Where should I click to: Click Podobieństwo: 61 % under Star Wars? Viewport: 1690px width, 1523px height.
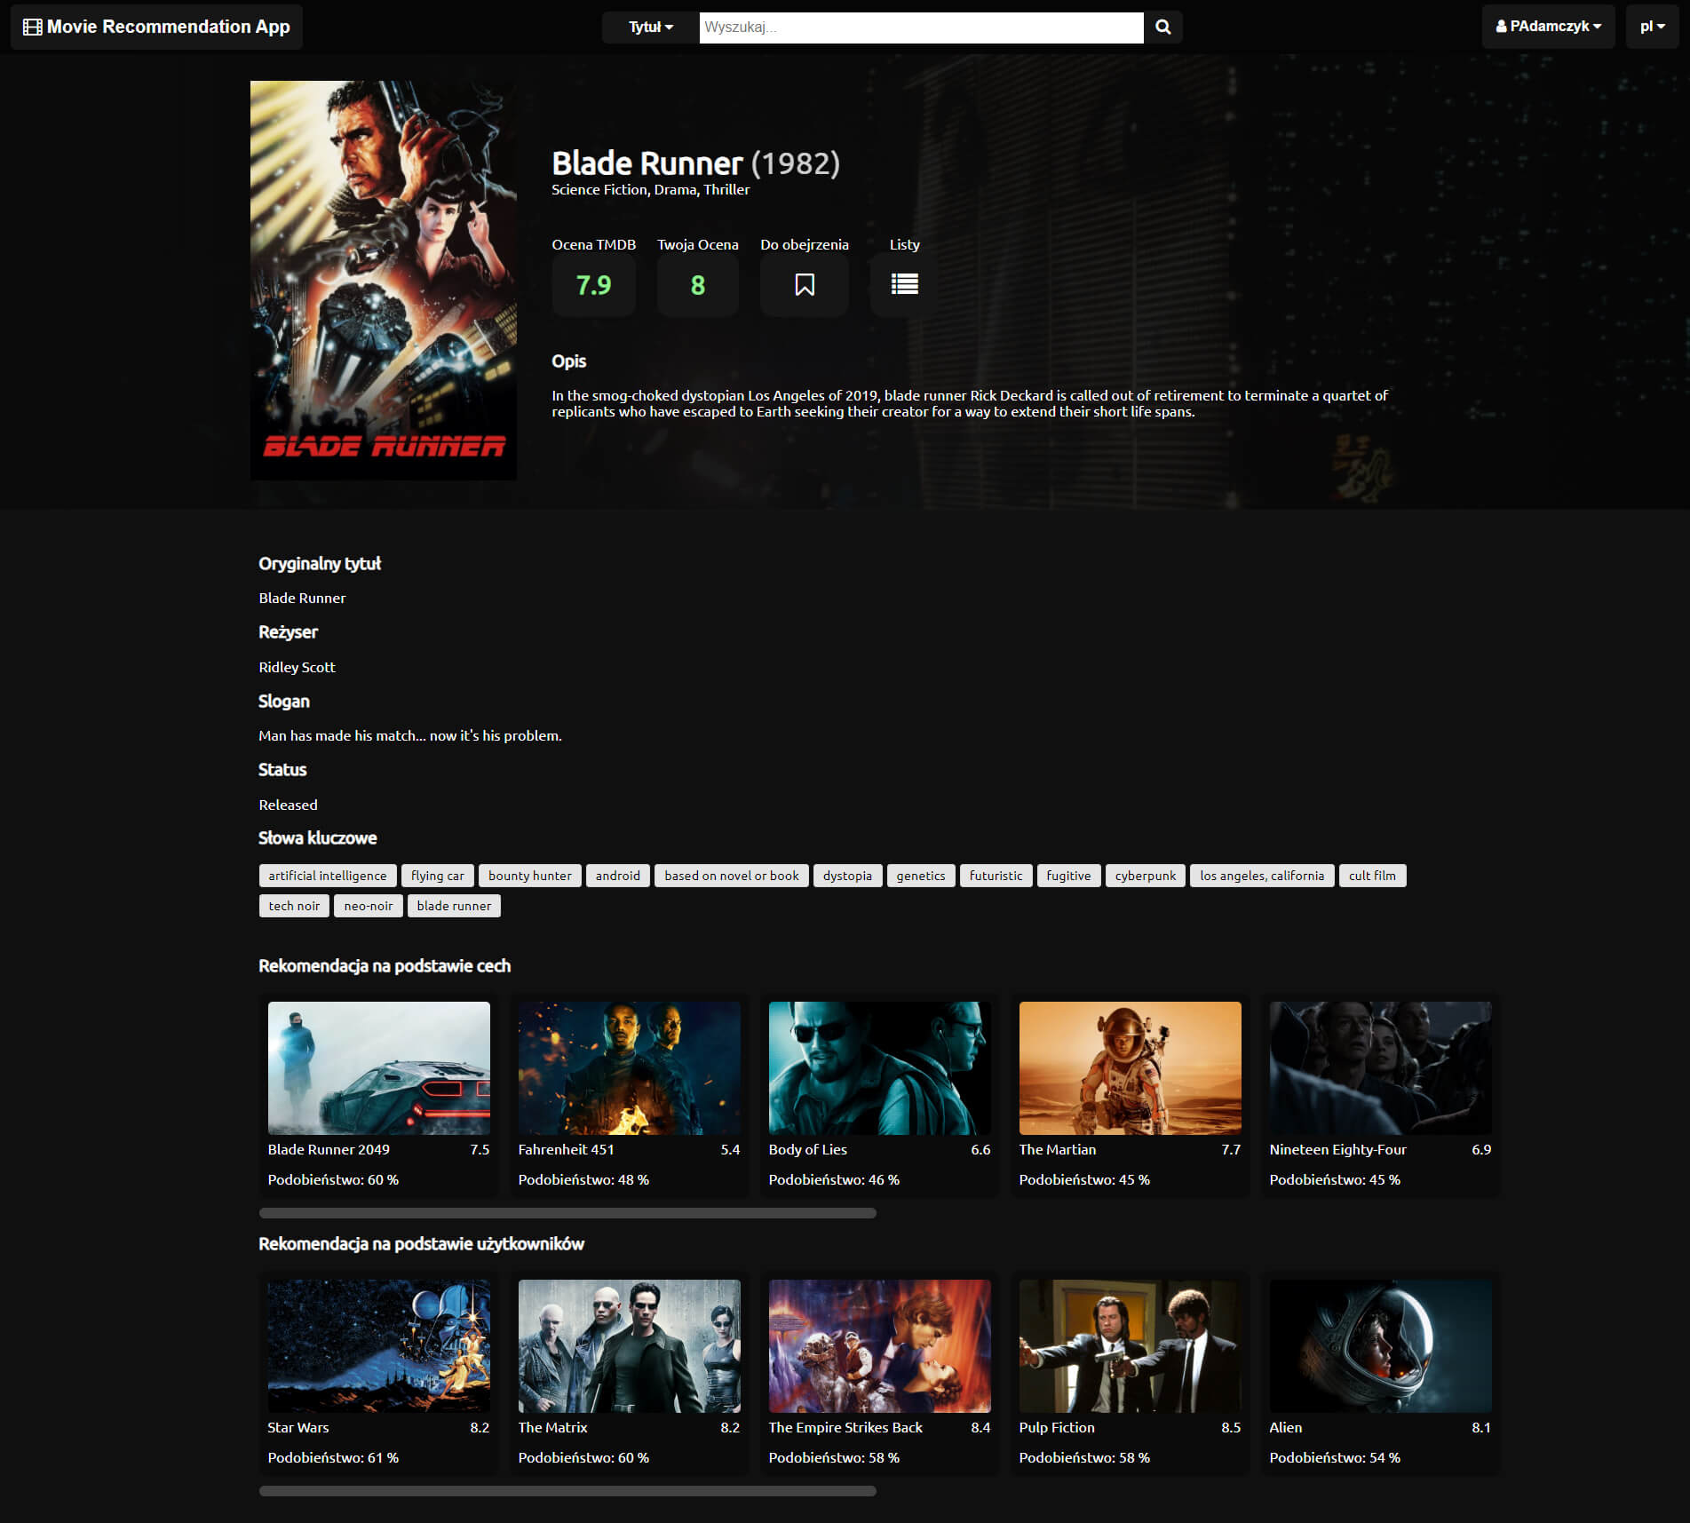tap(333, 1457)
